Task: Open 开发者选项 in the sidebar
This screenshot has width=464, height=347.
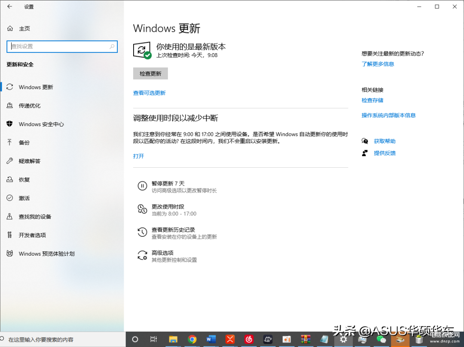Action: [x=32, y=235]
